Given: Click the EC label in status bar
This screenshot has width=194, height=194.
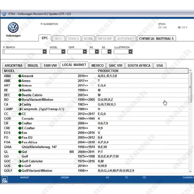Looking at the screenshot, I should point(108,177).
